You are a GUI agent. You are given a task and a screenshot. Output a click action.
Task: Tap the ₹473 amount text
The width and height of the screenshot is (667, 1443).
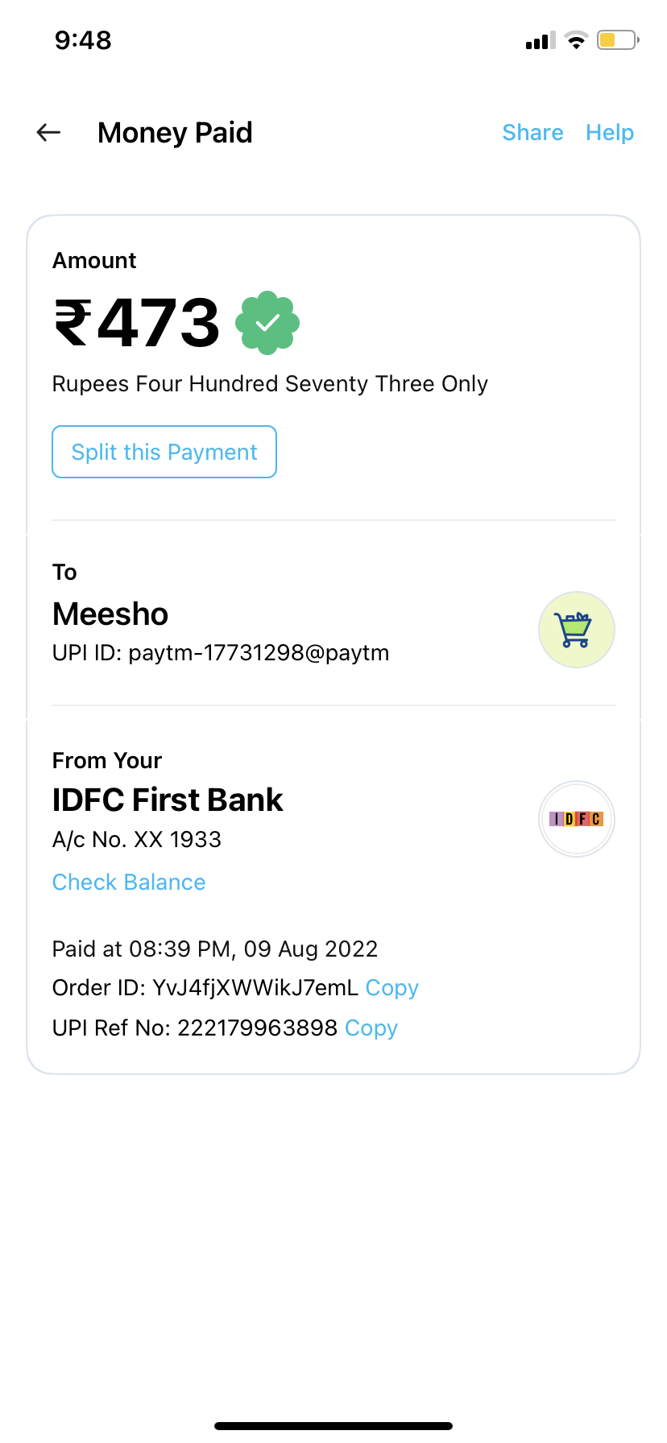(137, 323)
